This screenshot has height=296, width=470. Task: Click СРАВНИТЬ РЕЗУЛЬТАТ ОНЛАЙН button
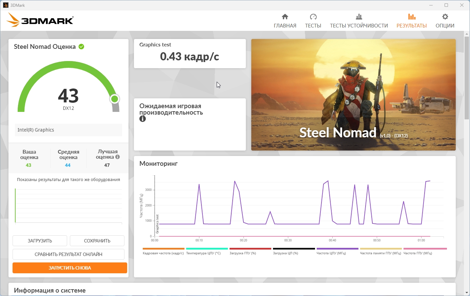68,254
